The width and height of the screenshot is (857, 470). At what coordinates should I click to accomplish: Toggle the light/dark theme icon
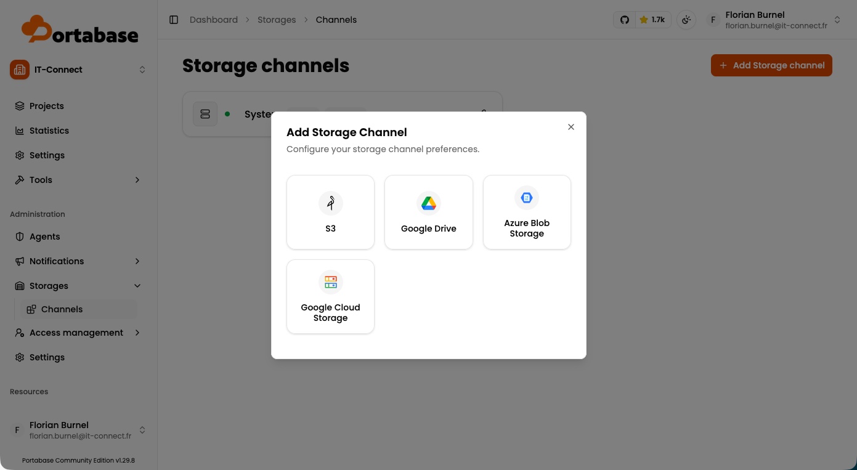(x=686, y=20)
